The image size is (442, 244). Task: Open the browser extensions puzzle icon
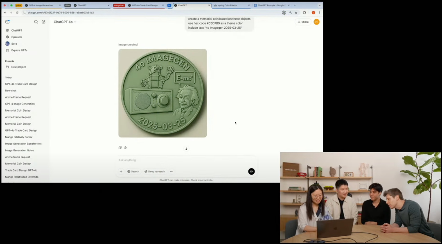coord(304,13)
